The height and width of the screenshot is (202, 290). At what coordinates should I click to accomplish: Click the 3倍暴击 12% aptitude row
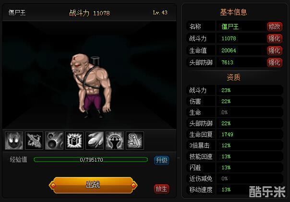[x=235, y=145]
